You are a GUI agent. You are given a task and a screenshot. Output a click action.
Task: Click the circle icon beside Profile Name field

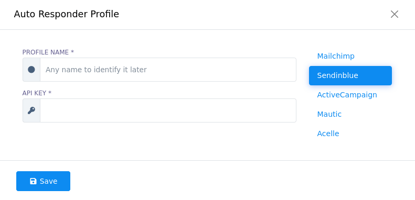coord(31,70)
